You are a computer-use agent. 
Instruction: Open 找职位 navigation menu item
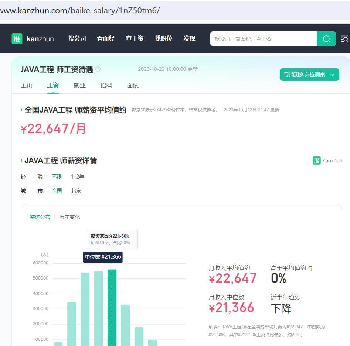pos(163,38)
